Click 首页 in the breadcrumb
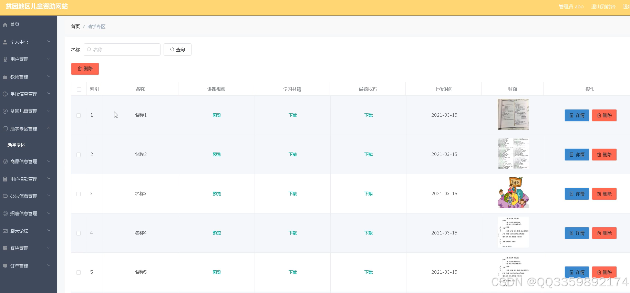The image size is (630, 293). coord(75,27)
